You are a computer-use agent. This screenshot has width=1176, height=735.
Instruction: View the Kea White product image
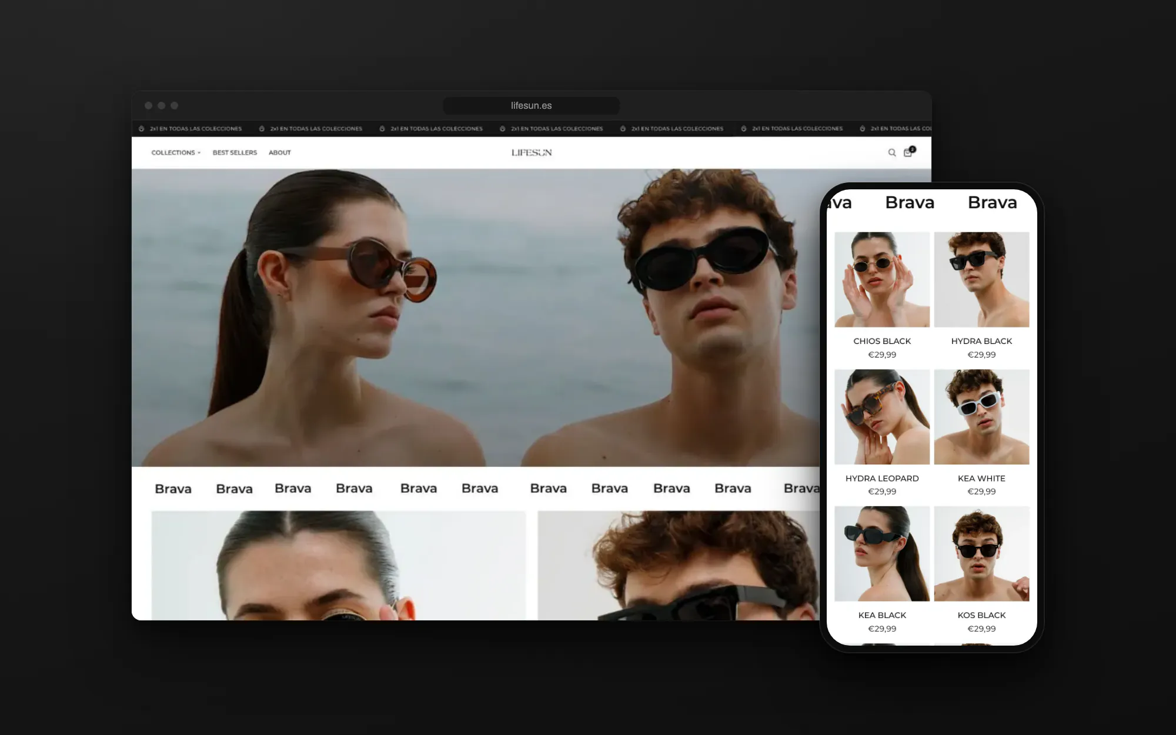(981, 417)
